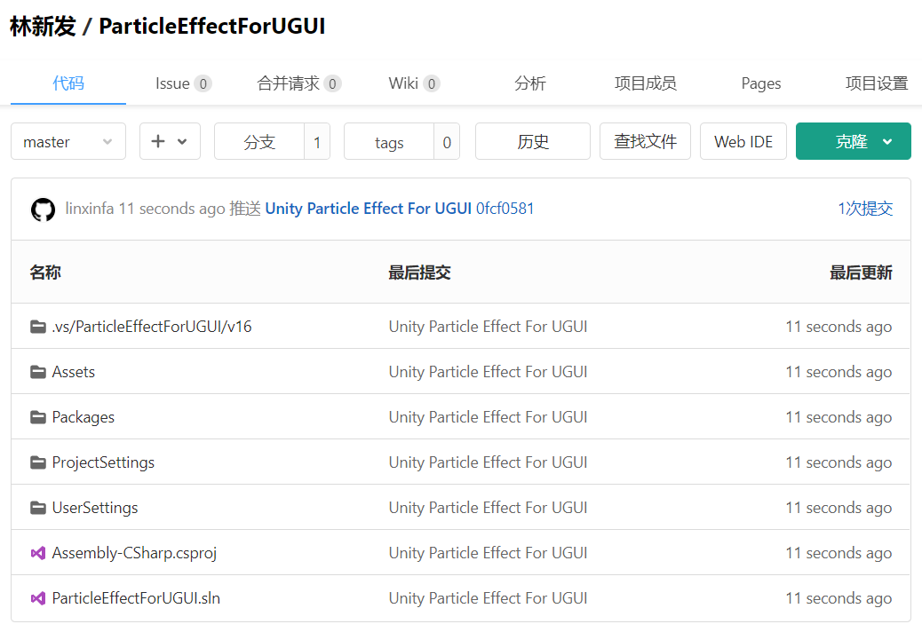Image resolution: width=922 pixels, height=632 pixels.
Task: Click the UserSettings folder icon
Action: pyautogui.click(x=38, y=508)
